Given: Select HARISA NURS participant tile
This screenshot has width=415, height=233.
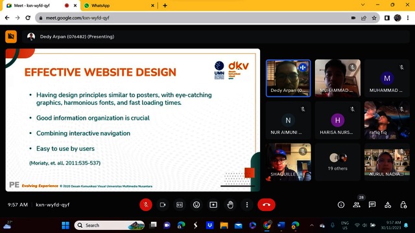Looking at the screenshot, I should pyautogui.click(x=338, y=120).
